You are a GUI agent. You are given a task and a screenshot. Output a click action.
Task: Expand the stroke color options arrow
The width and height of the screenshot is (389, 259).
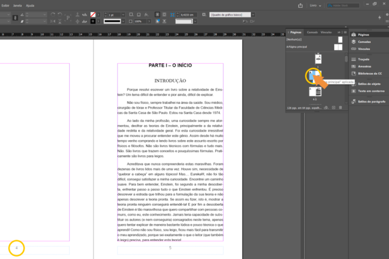(98, 22)
